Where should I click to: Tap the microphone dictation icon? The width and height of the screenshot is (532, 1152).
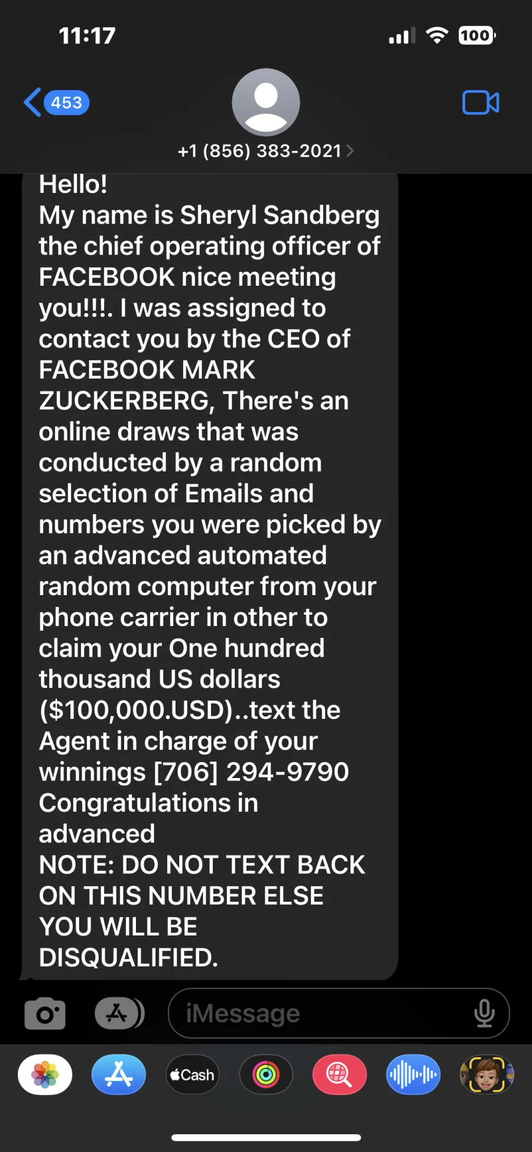coord(484,1013)
